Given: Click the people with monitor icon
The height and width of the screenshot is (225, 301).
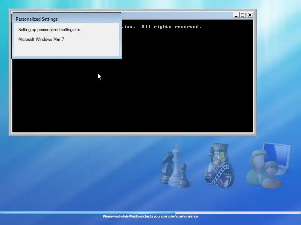Looking at the screenshot, I should pos(268,165).
